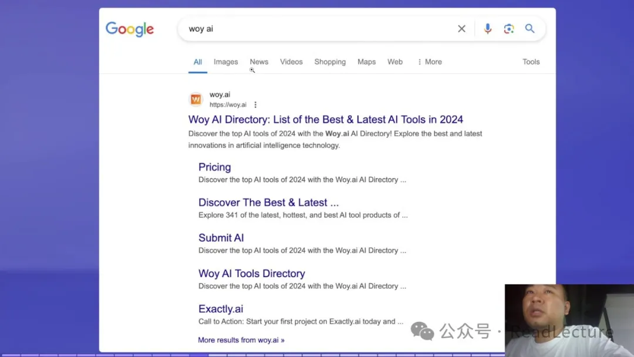Open the Shopping results tab
This screenshot has width=634, height=357.
point(330,62)
